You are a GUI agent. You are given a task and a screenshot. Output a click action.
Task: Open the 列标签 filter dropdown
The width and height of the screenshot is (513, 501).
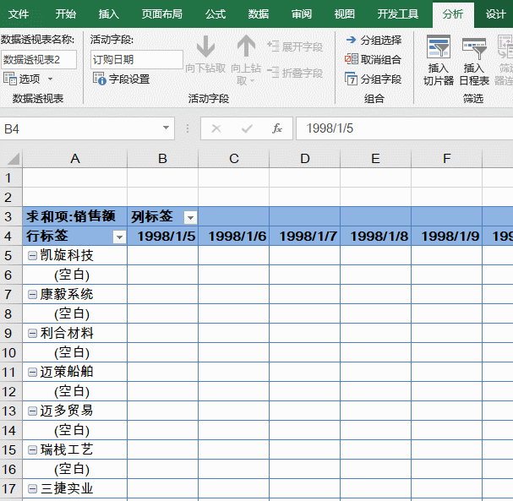tap(190, 217)
